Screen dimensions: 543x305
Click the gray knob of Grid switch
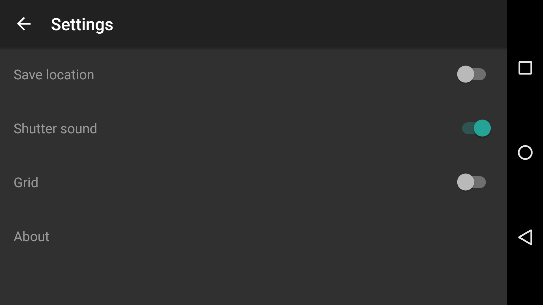click(466, 182)
